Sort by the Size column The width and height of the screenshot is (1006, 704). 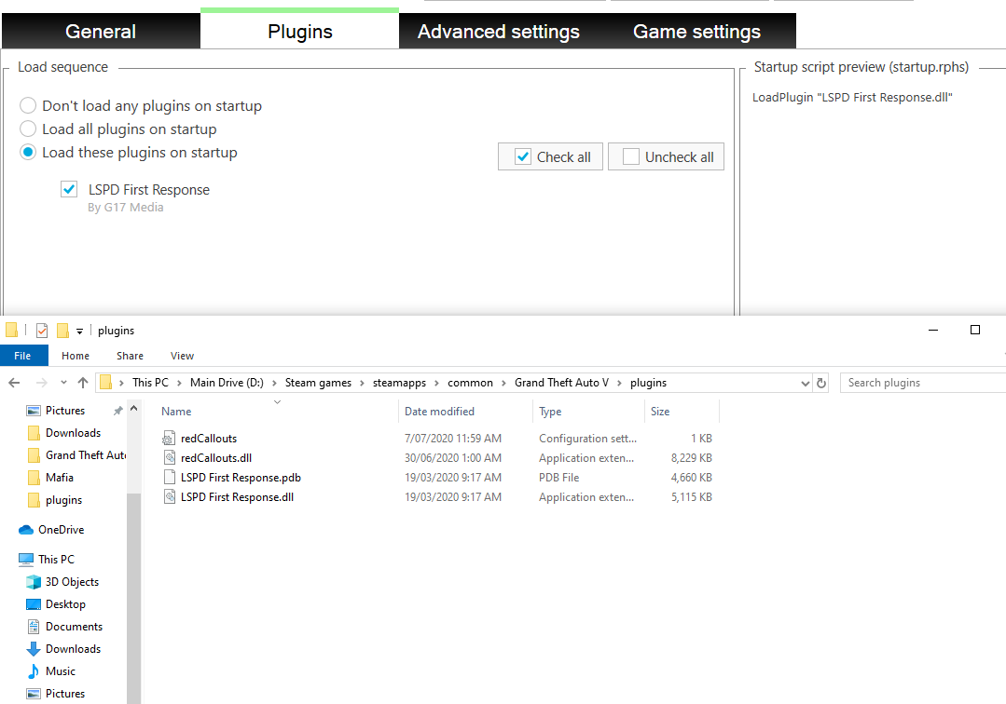[x=682, y=412]
